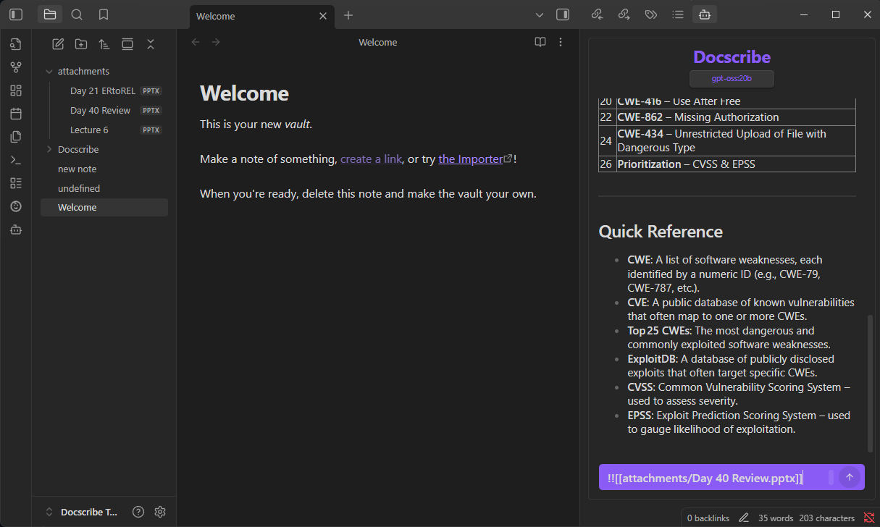Show the backlinks panel

click(x=597, y=14)
